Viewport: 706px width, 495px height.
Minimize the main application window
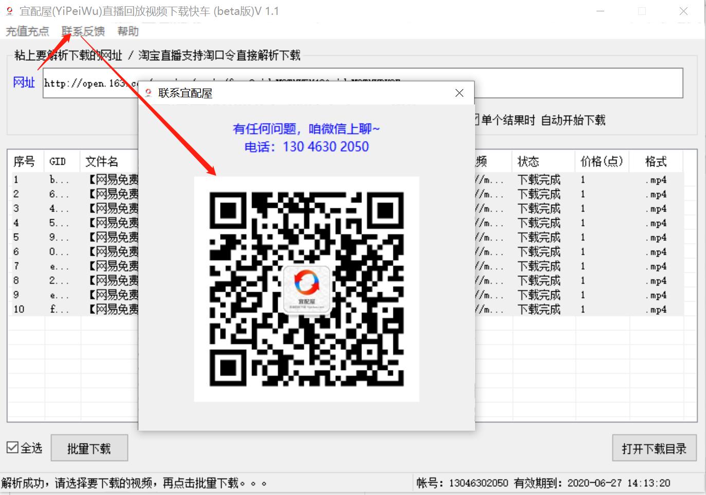(x=601, y=11)
